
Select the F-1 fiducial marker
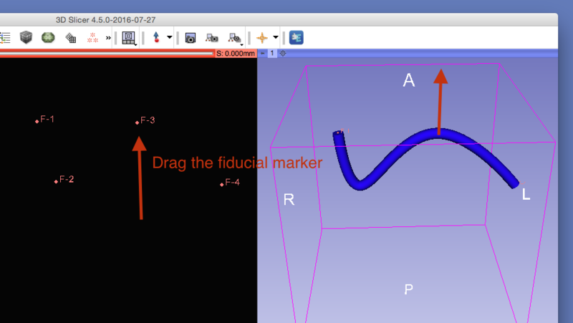(x=37, y=121)
